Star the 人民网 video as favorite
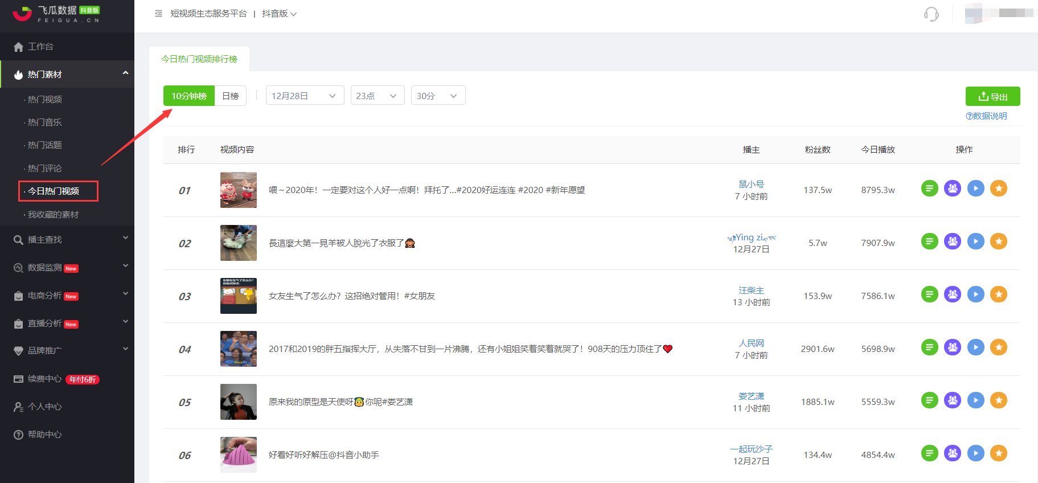The height and width of the screenshot is (483, 1038). click(999, 347)
